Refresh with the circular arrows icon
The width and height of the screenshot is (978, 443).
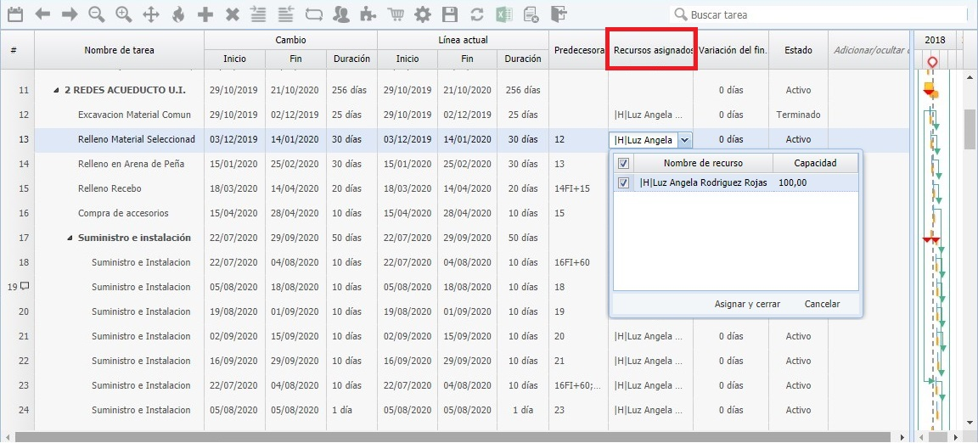point(477,14)
